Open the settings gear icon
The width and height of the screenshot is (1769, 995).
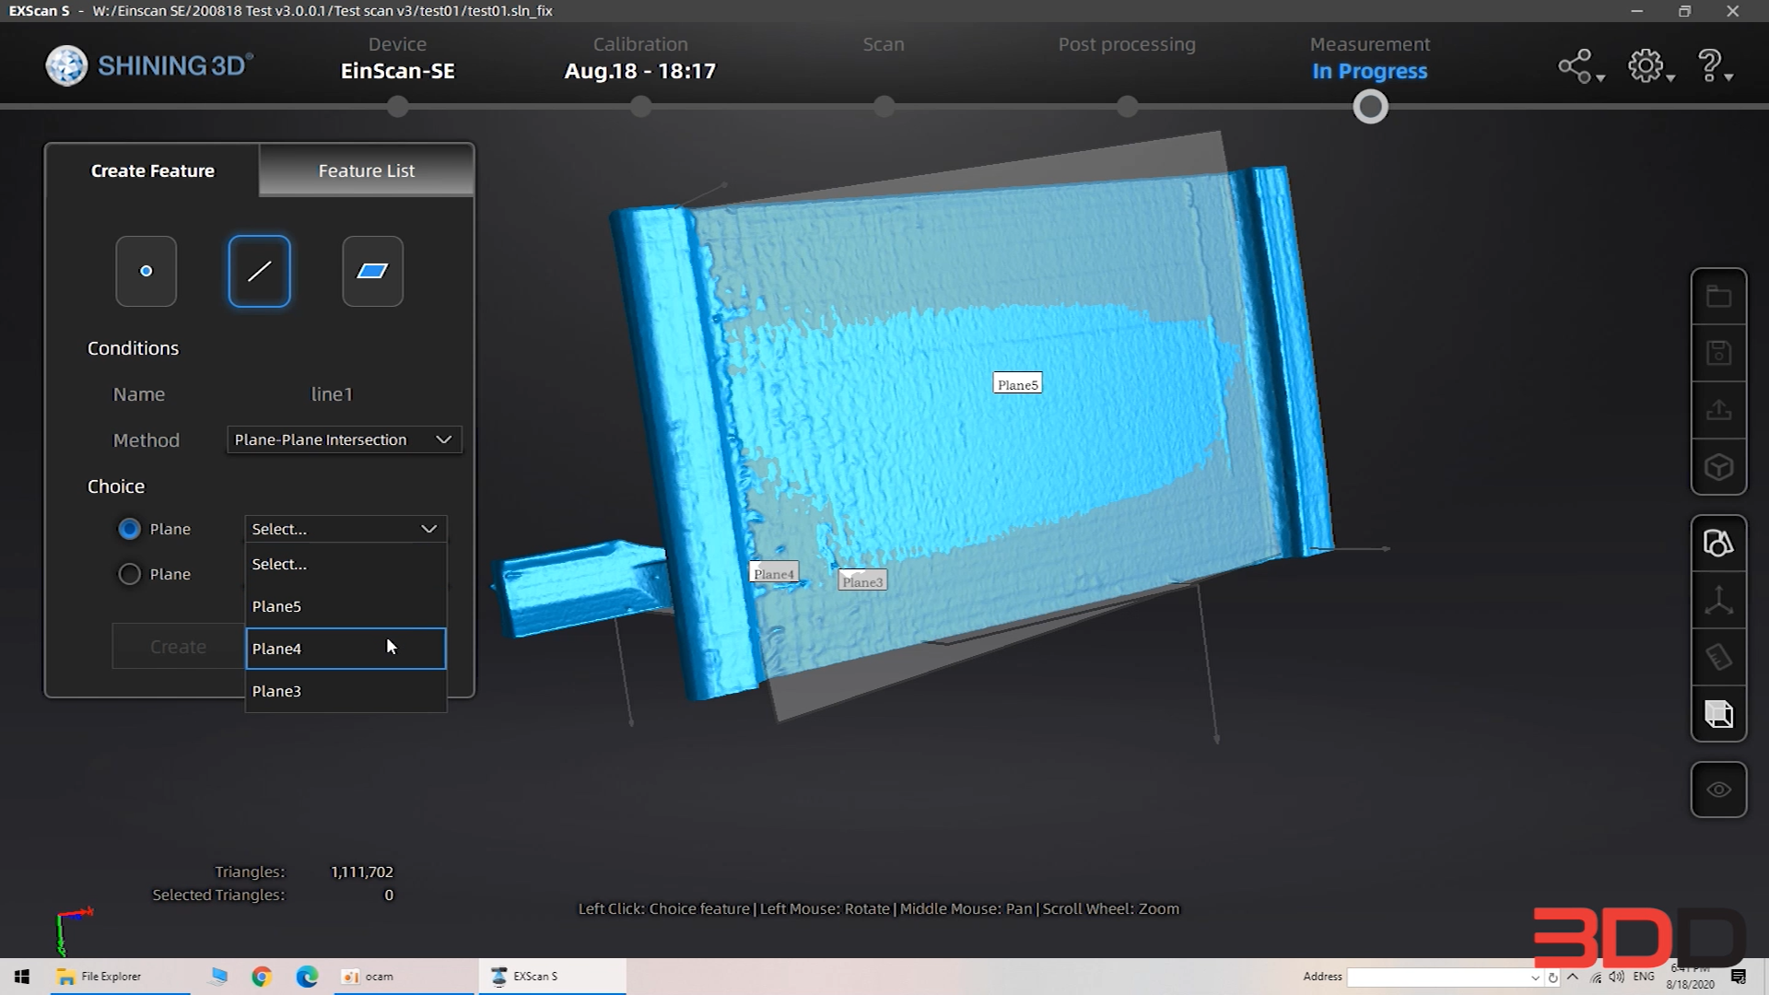(x=1646, y=66)
